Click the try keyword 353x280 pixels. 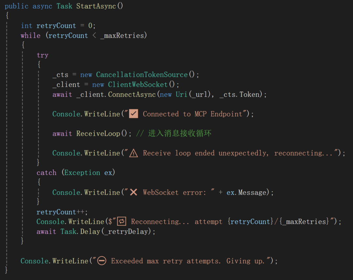(42, 55)
